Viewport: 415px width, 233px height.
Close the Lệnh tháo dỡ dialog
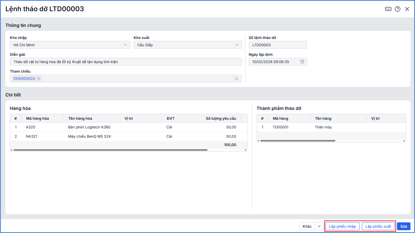tap(407, 9)
